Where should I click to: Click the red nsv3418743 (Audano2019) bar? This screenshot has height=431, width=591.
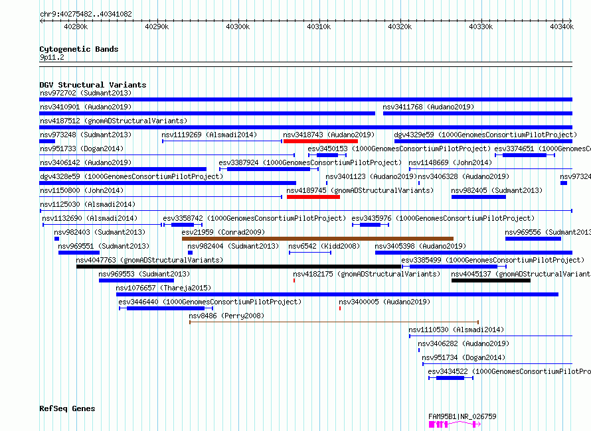click(x=320, y=141)
